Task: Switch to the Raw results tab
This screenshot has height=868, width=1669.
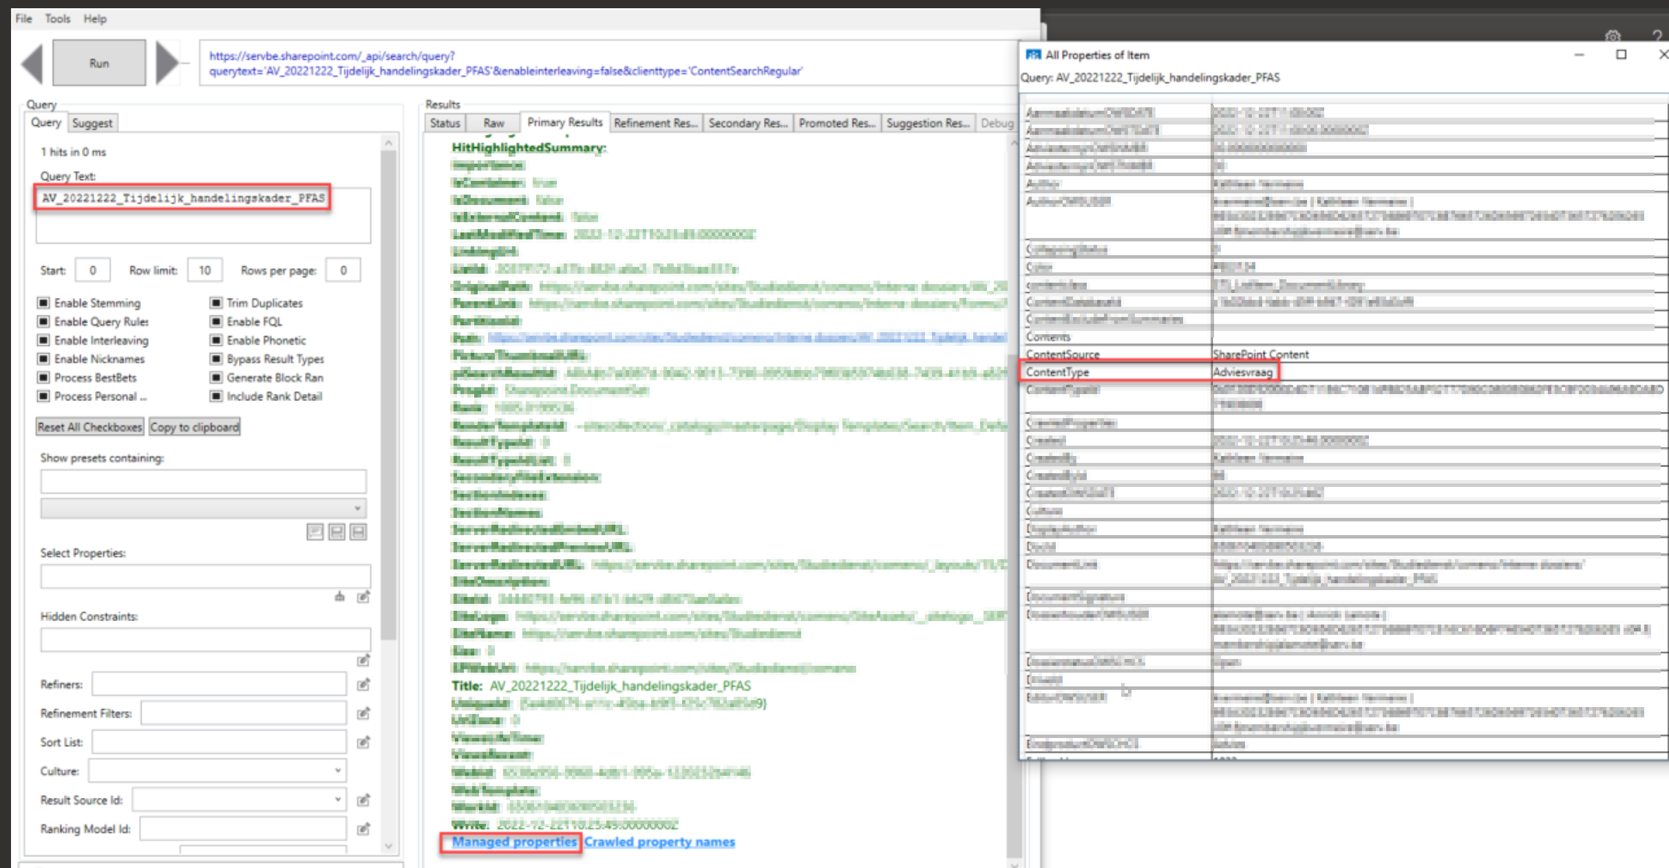Action: point(493,123)
